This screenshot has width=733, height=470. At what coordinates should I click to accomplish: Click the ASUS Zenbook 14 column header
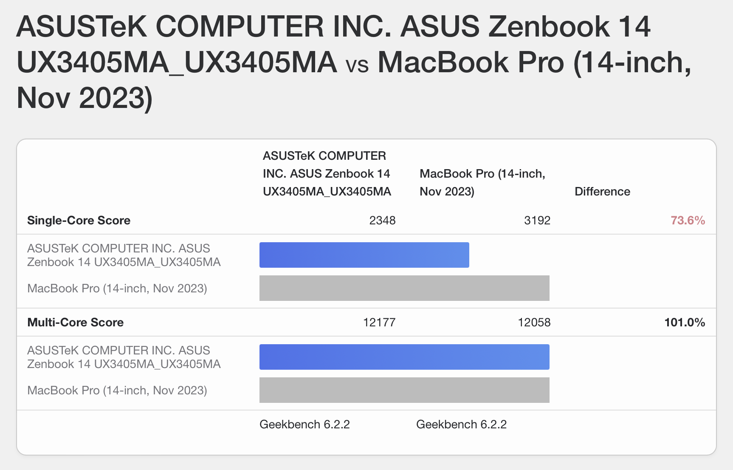[327, 173]
